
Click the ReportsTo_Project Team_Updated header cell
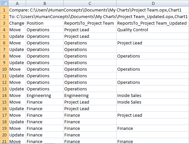pyautogui.click(x=153, y=23)
